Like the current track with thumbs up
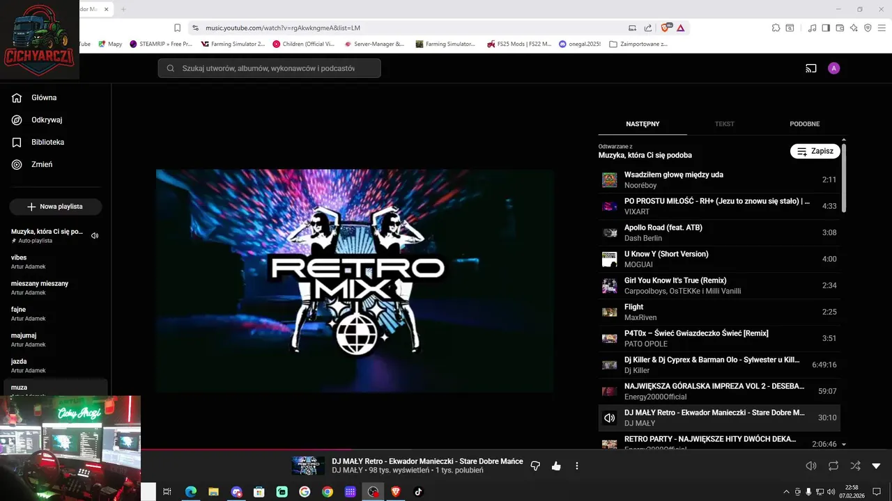This screenshot has width=892, height=501. pyautogui.click(x=556, y=466)
